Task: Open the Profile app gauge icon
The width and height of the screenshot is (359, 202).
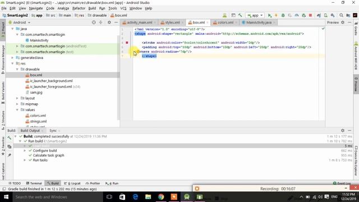Action: (297, 15)
